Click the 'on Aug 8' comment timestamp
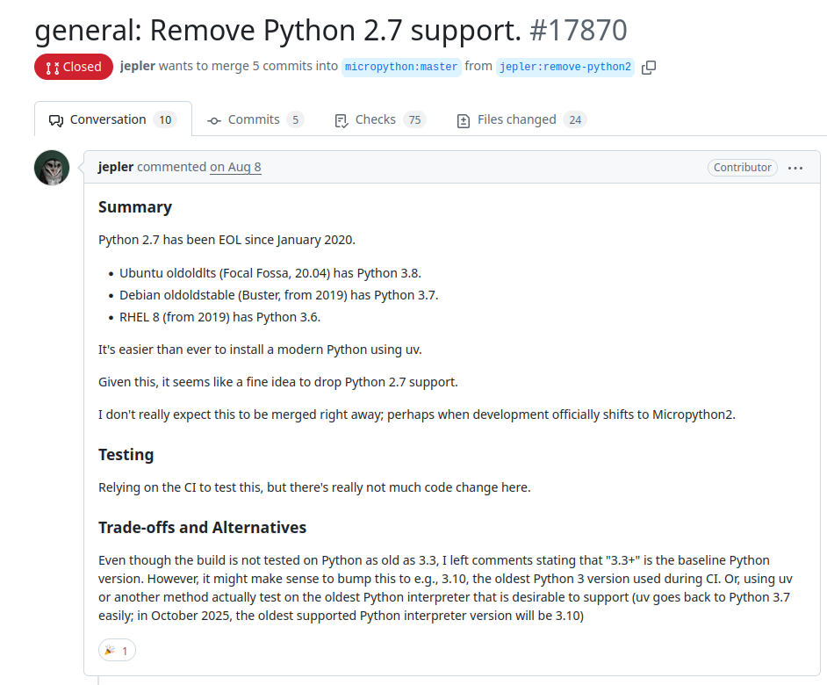This screenshot has height=685, width=827. point(235,167)
